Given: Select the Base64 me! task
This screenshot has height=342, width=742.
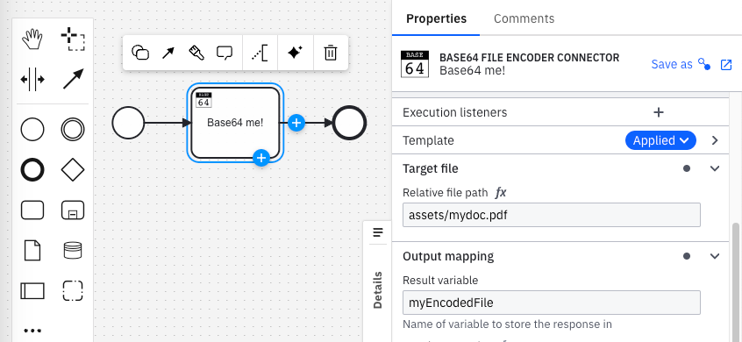Looking at the screenshot, I should tap(235, 123).
